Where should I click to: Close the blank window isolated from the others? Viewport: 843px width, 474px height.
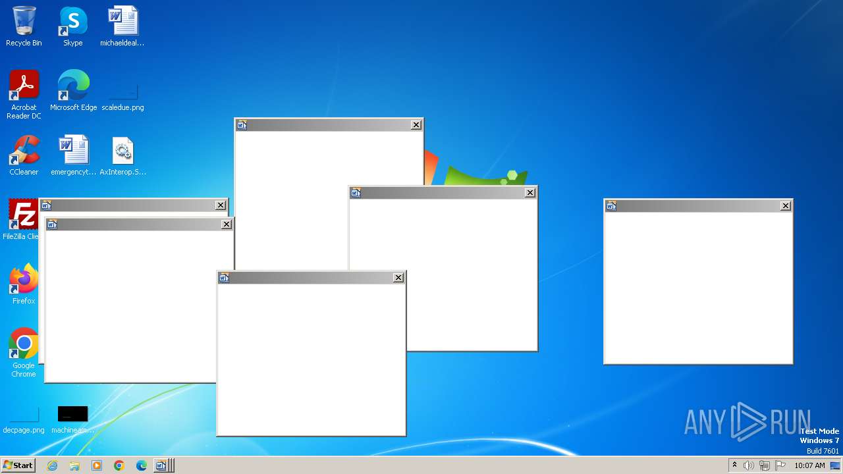(x=786, y=206)
